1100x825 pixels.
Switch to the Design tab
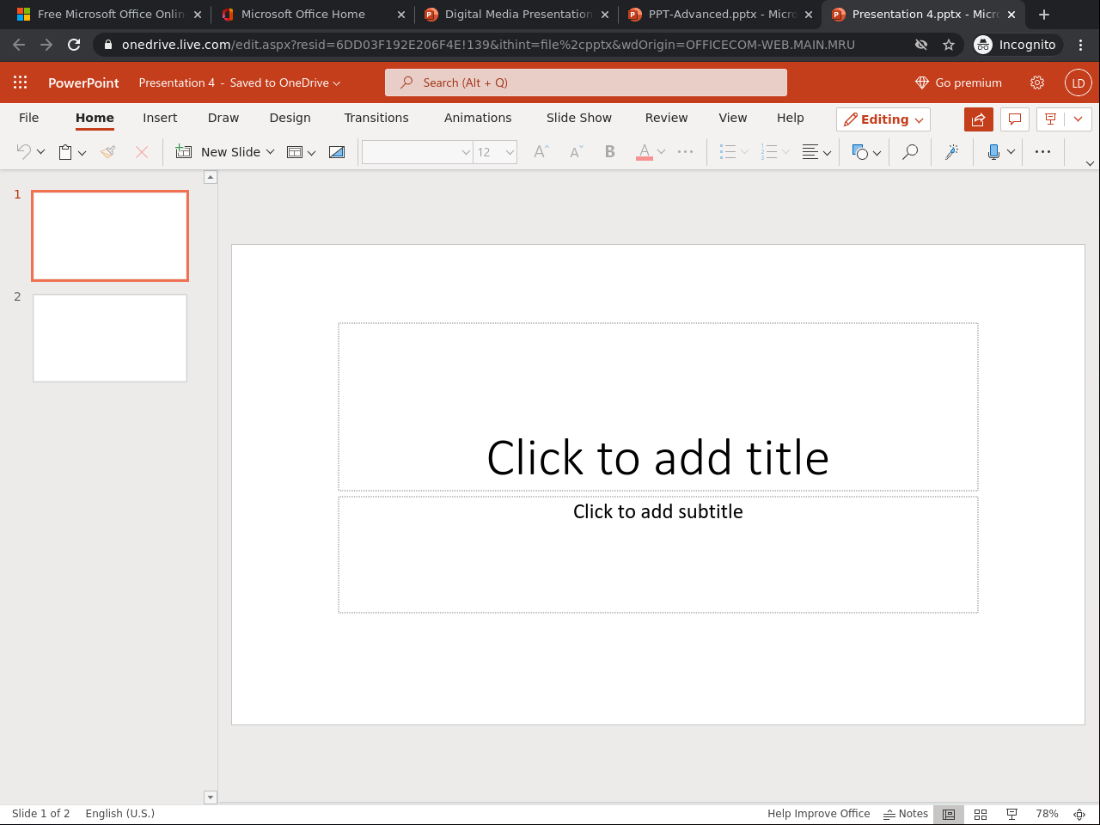point(290,118)
